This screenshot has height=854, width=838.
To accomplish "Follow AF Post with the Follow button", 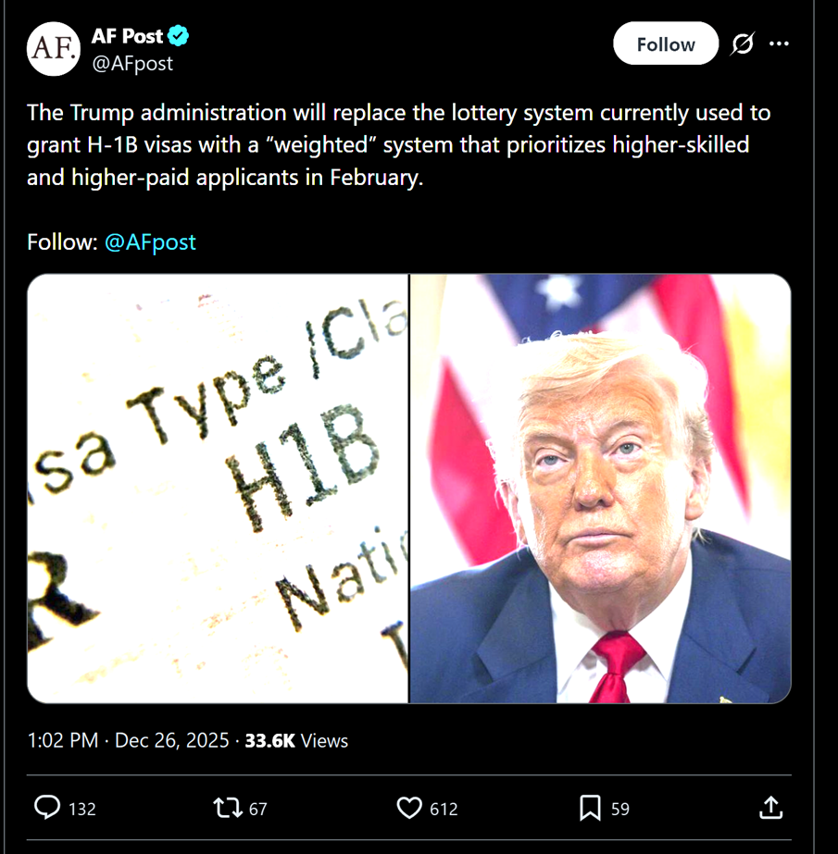I will click(666, 43).
